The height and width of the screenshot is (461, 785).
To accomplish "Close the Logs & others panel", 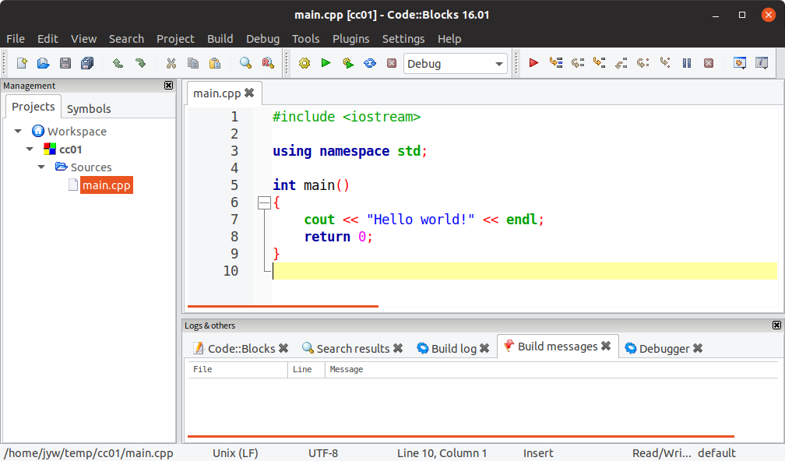I will (776, 326).
